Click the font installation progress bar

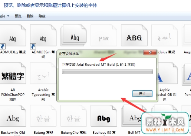[107, 72]
